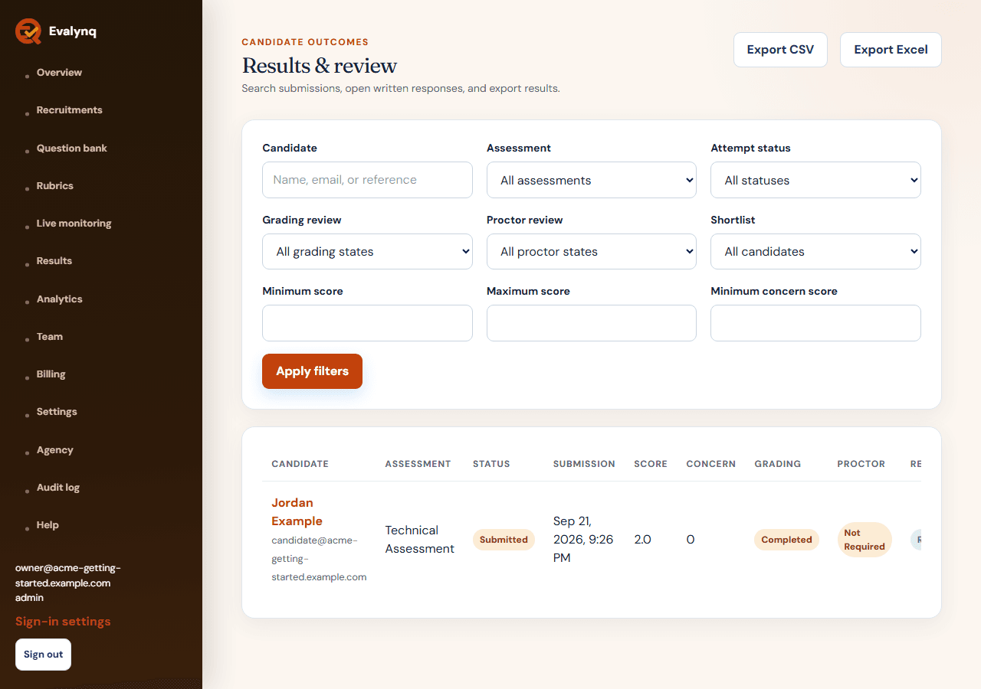Click the Completed grading badge

click(x=786, y=540)
